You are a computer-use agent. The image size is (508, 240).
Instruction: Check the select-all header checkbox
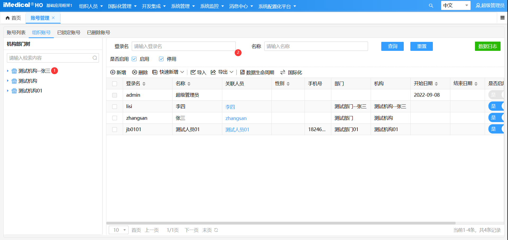click(115, 84)
